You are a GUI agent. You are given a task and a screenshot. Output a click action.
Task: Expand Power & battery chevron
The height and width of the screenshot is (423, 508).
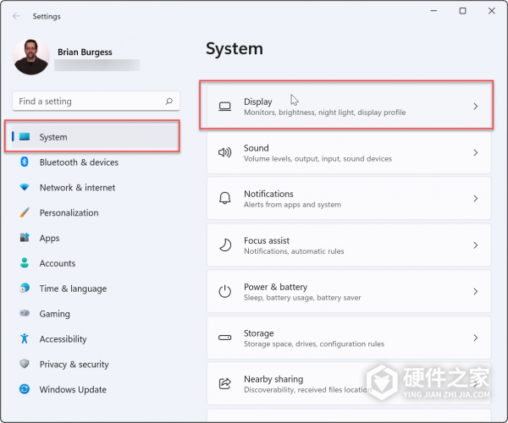[475, 291]
